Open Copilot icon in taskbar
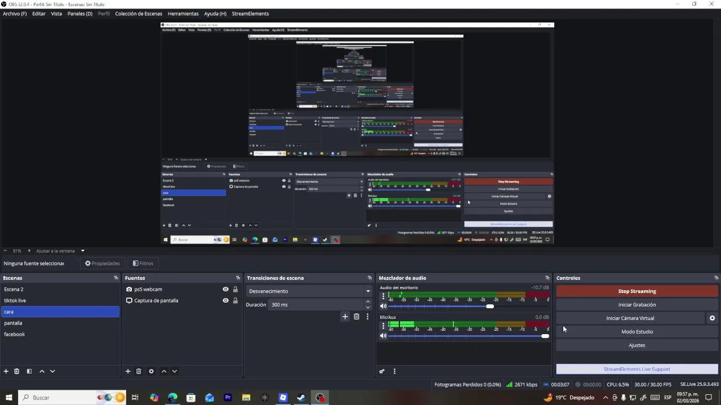This screenshot has width=721, height=405. point(154,398)
